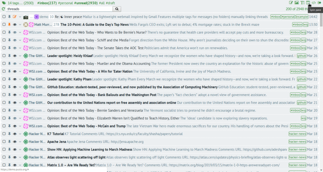
Task: Click the text size TI icon
Action: (302, 3)
